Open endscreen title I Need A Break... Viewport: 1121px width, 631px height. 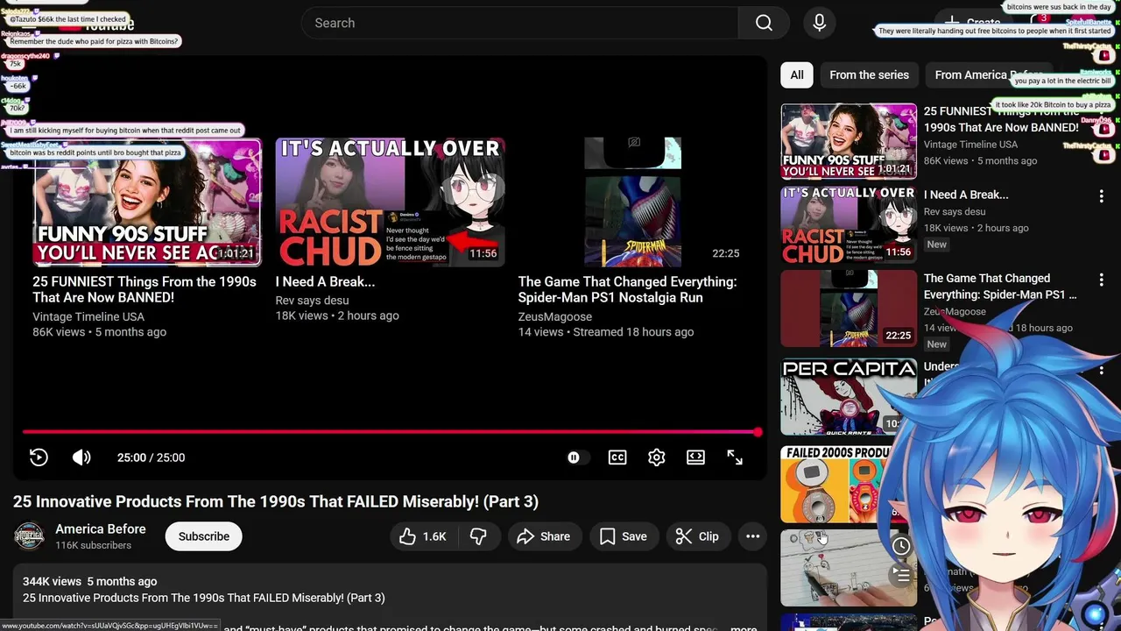325,281
